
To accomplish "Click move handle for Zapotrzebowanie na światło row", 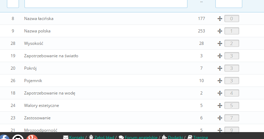I will [220, 56].
